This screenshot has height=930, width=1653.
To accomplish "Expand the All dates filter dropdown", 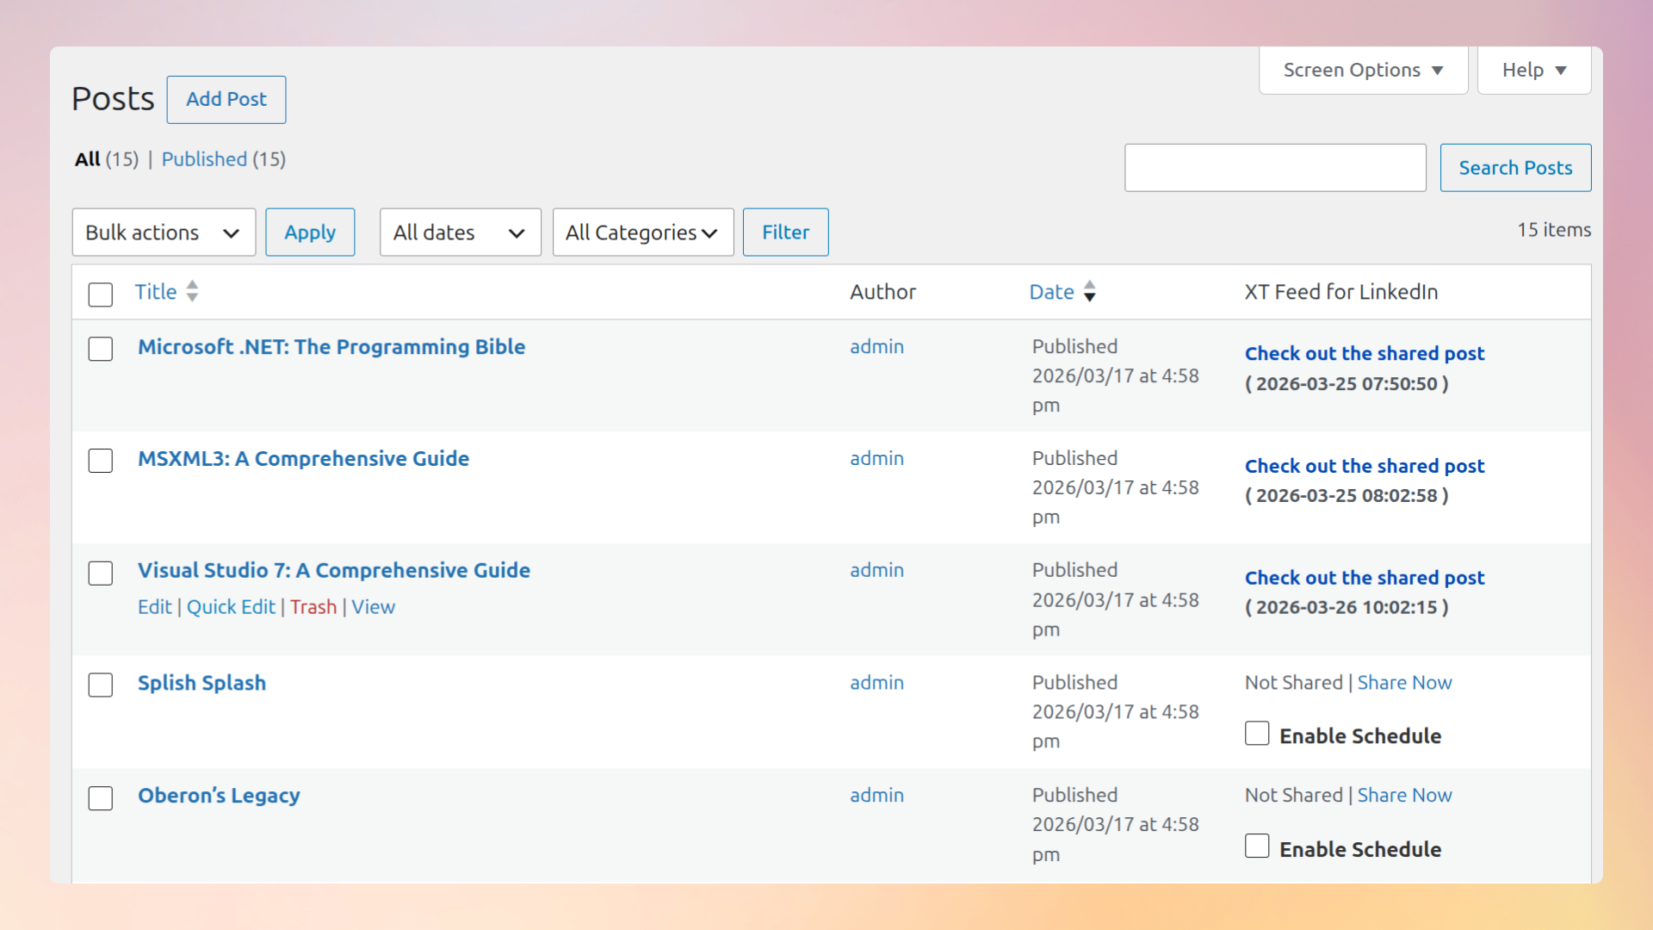I will tap(460, 232).
